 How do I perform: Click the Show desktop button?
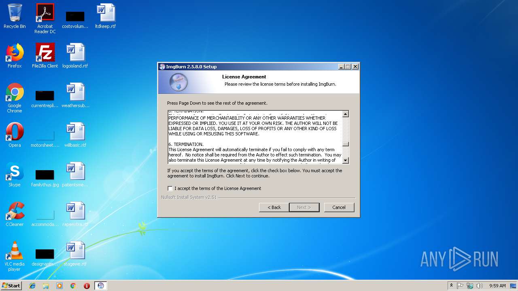[x=514, y=286]
